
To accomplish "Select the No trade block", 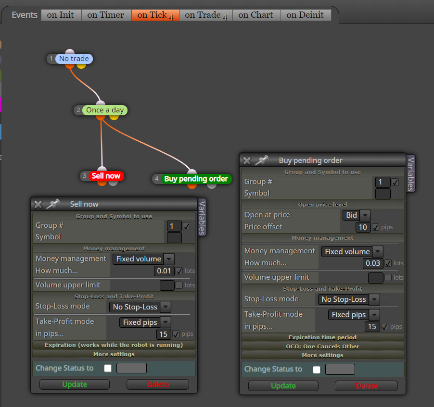I will click(74, 59).
